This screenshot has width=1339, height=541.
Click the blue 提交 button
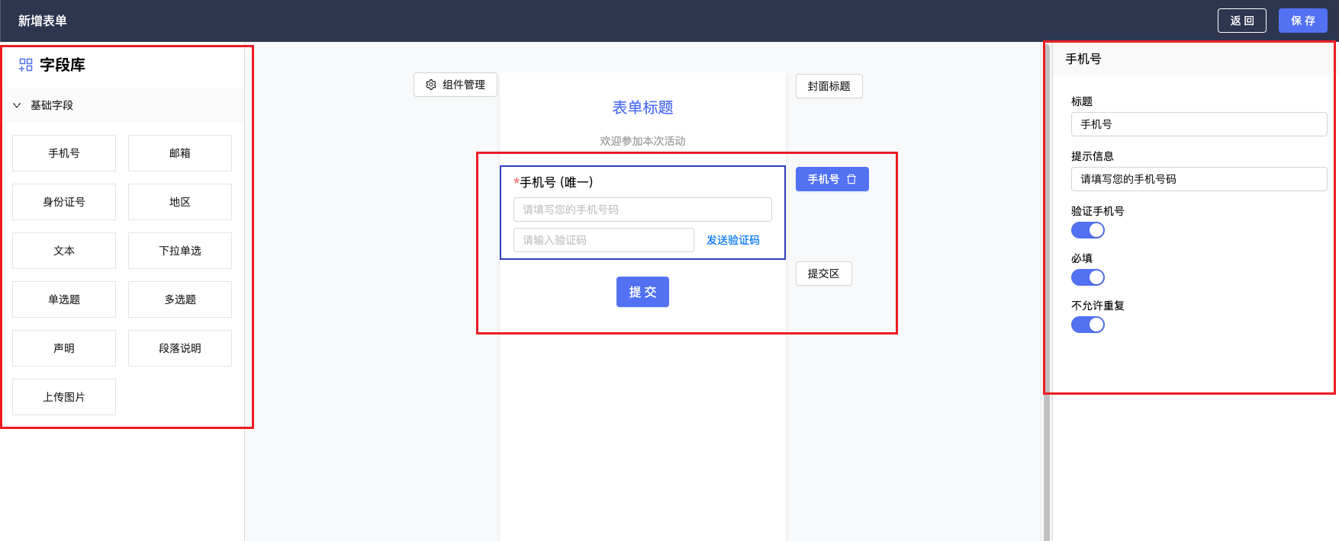[x=642, y=292]
